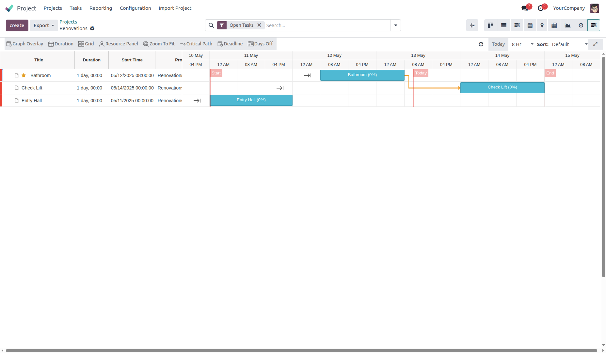Open the Activity clock view
The image size is (606, 353).
[581, 25]
